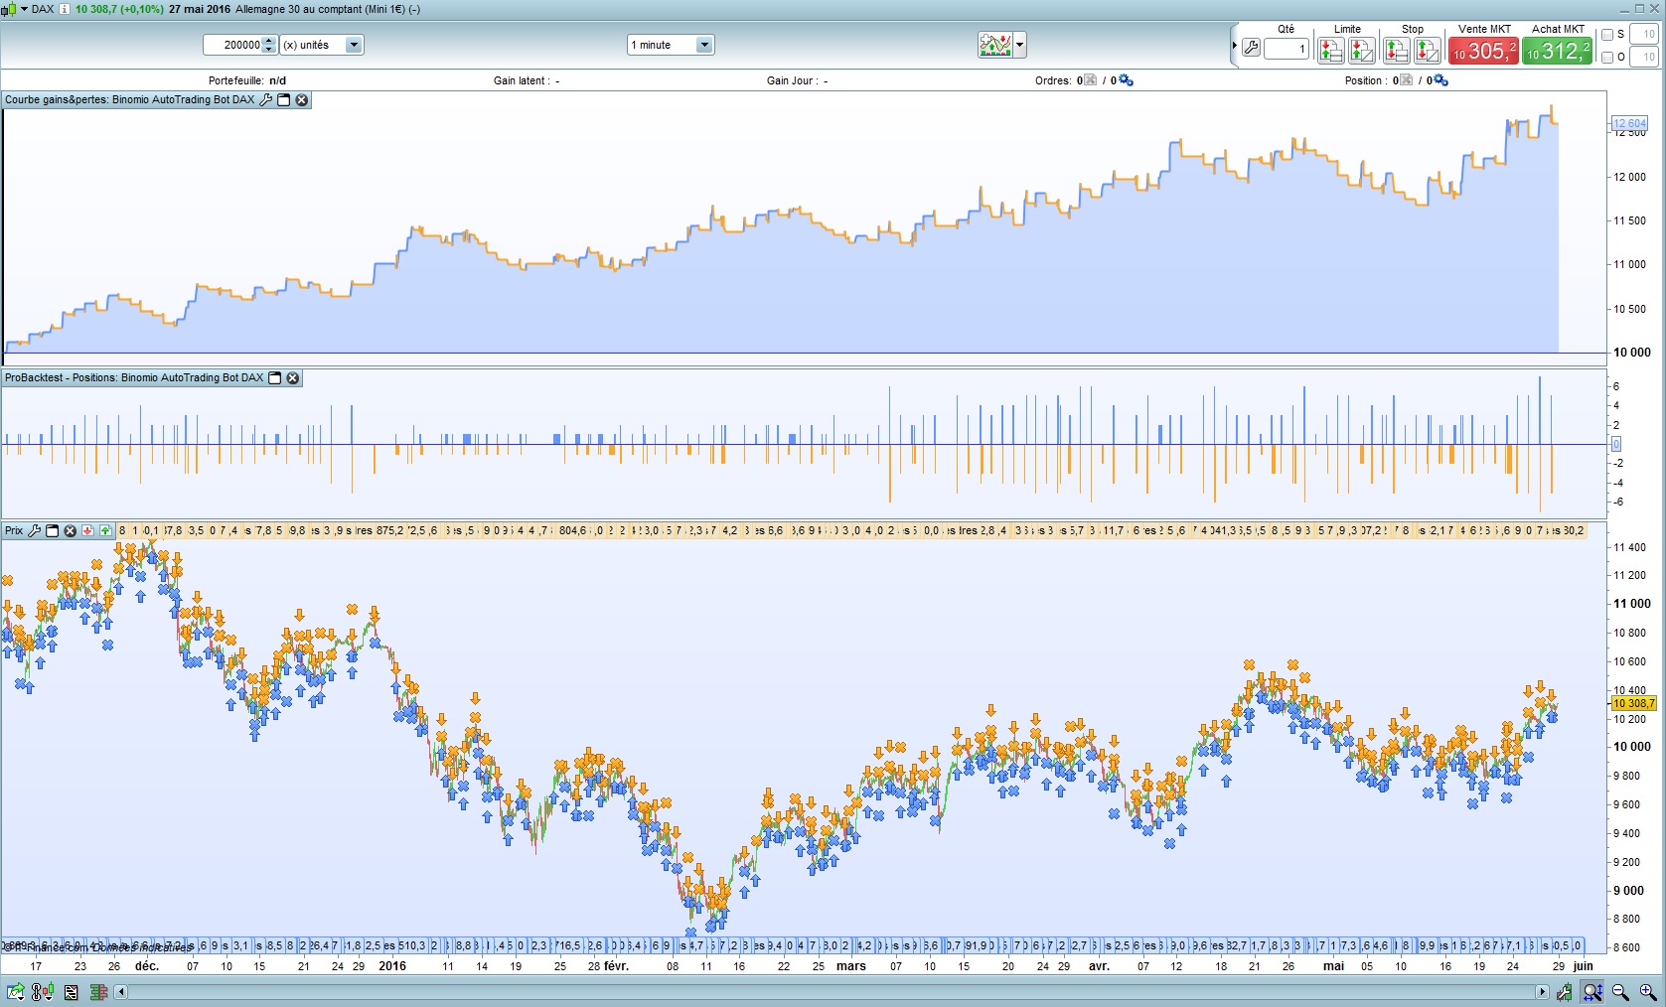The height and width of the screenshot is (1007, 1666).
Task: Open the DAX instrument menu arrow
Action: 24,9
